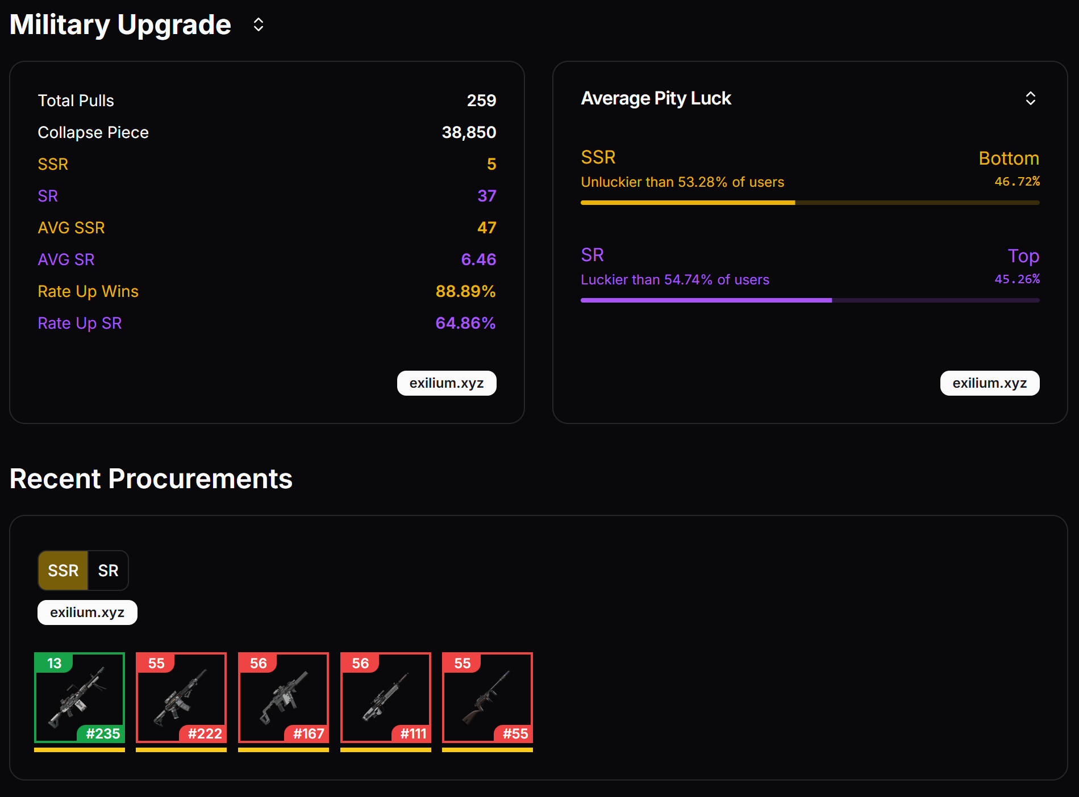Click the SSR count value 5
The width and height of the screenshot is (1079, 797).
point(491,164)
